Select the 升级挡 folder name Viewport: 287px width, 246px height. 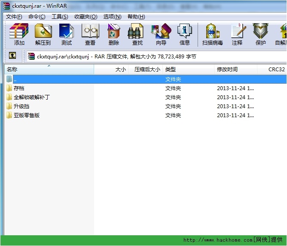(21, 106)
